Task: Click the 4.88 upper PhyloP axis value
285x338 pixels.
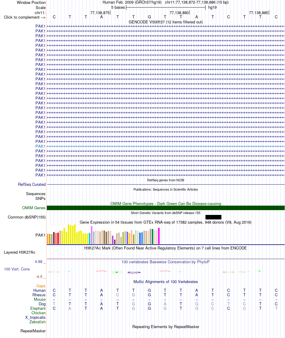Action: point(39,262)
